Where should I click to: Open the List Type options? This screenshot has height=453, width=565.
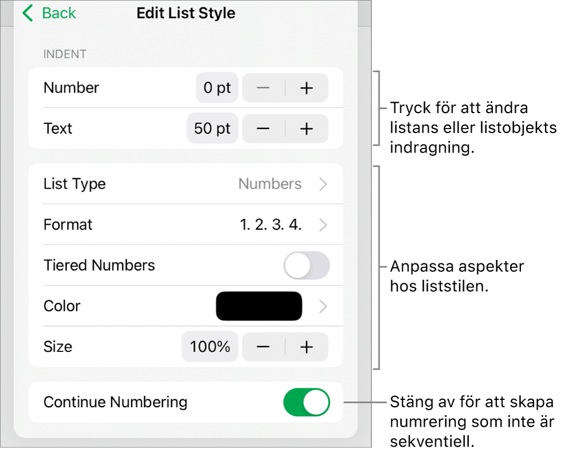[x=323, y=184]
